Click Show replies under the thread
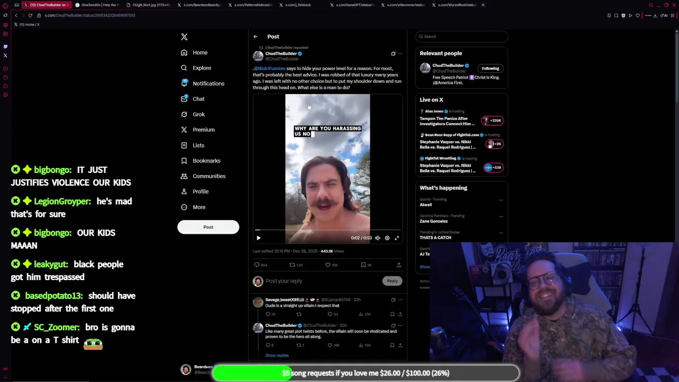 tap(277, 355)
